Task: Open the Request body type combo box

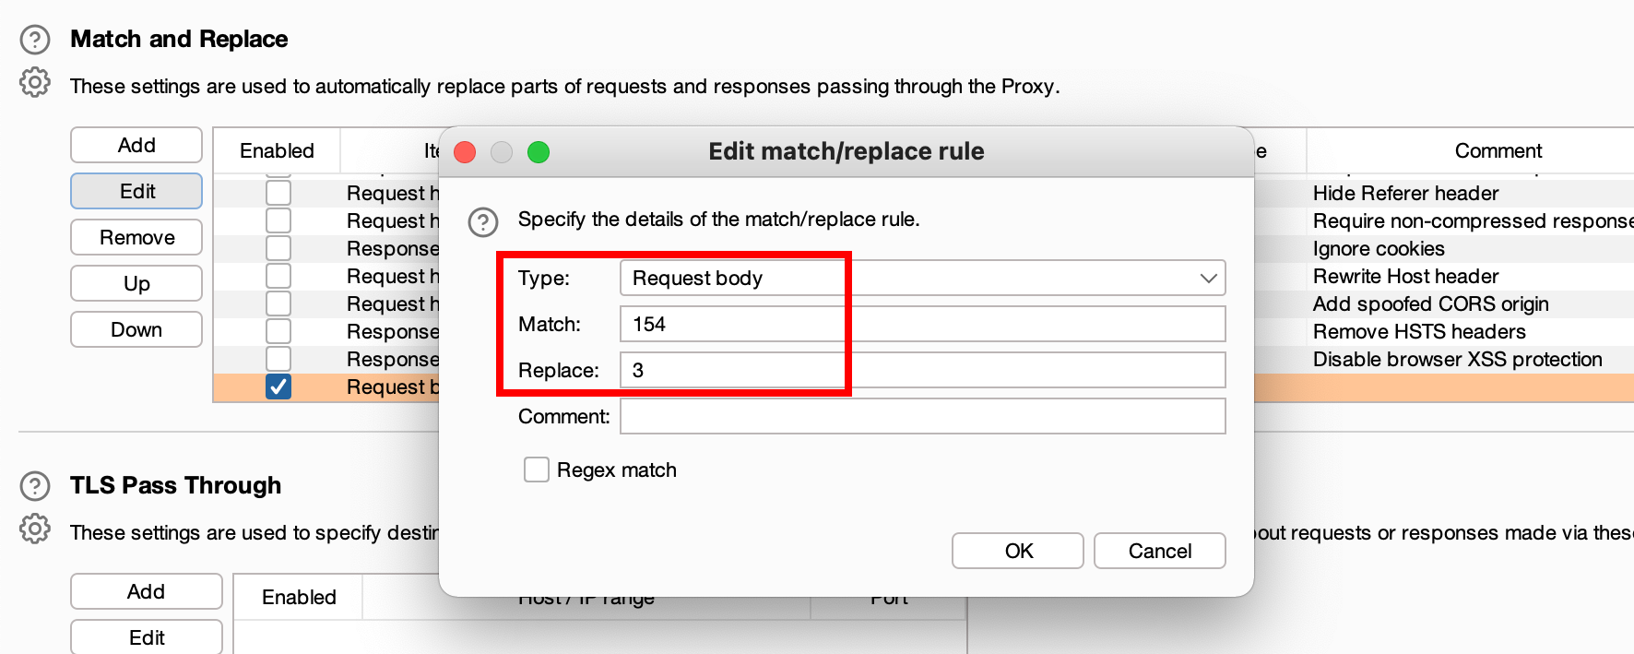Action: [x=923, y=278]
